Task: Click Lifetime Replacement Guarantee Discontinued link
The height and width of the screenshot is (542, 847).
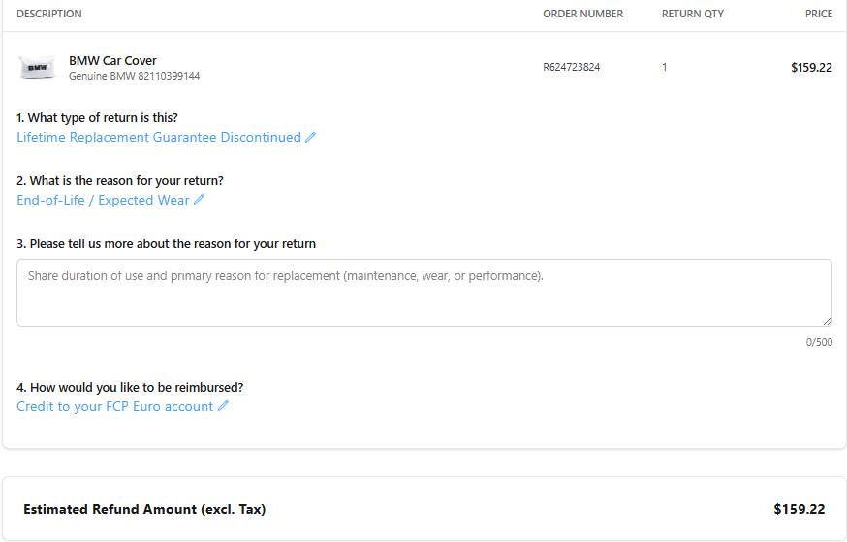Action: (x=159, y=138)
